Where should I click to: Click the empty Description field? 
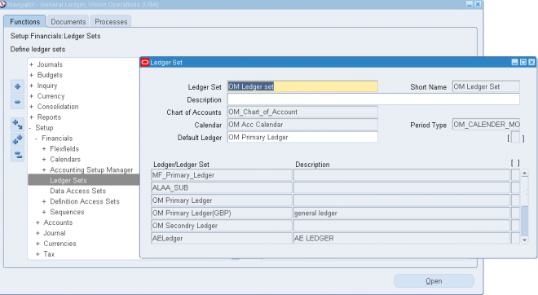373,99
